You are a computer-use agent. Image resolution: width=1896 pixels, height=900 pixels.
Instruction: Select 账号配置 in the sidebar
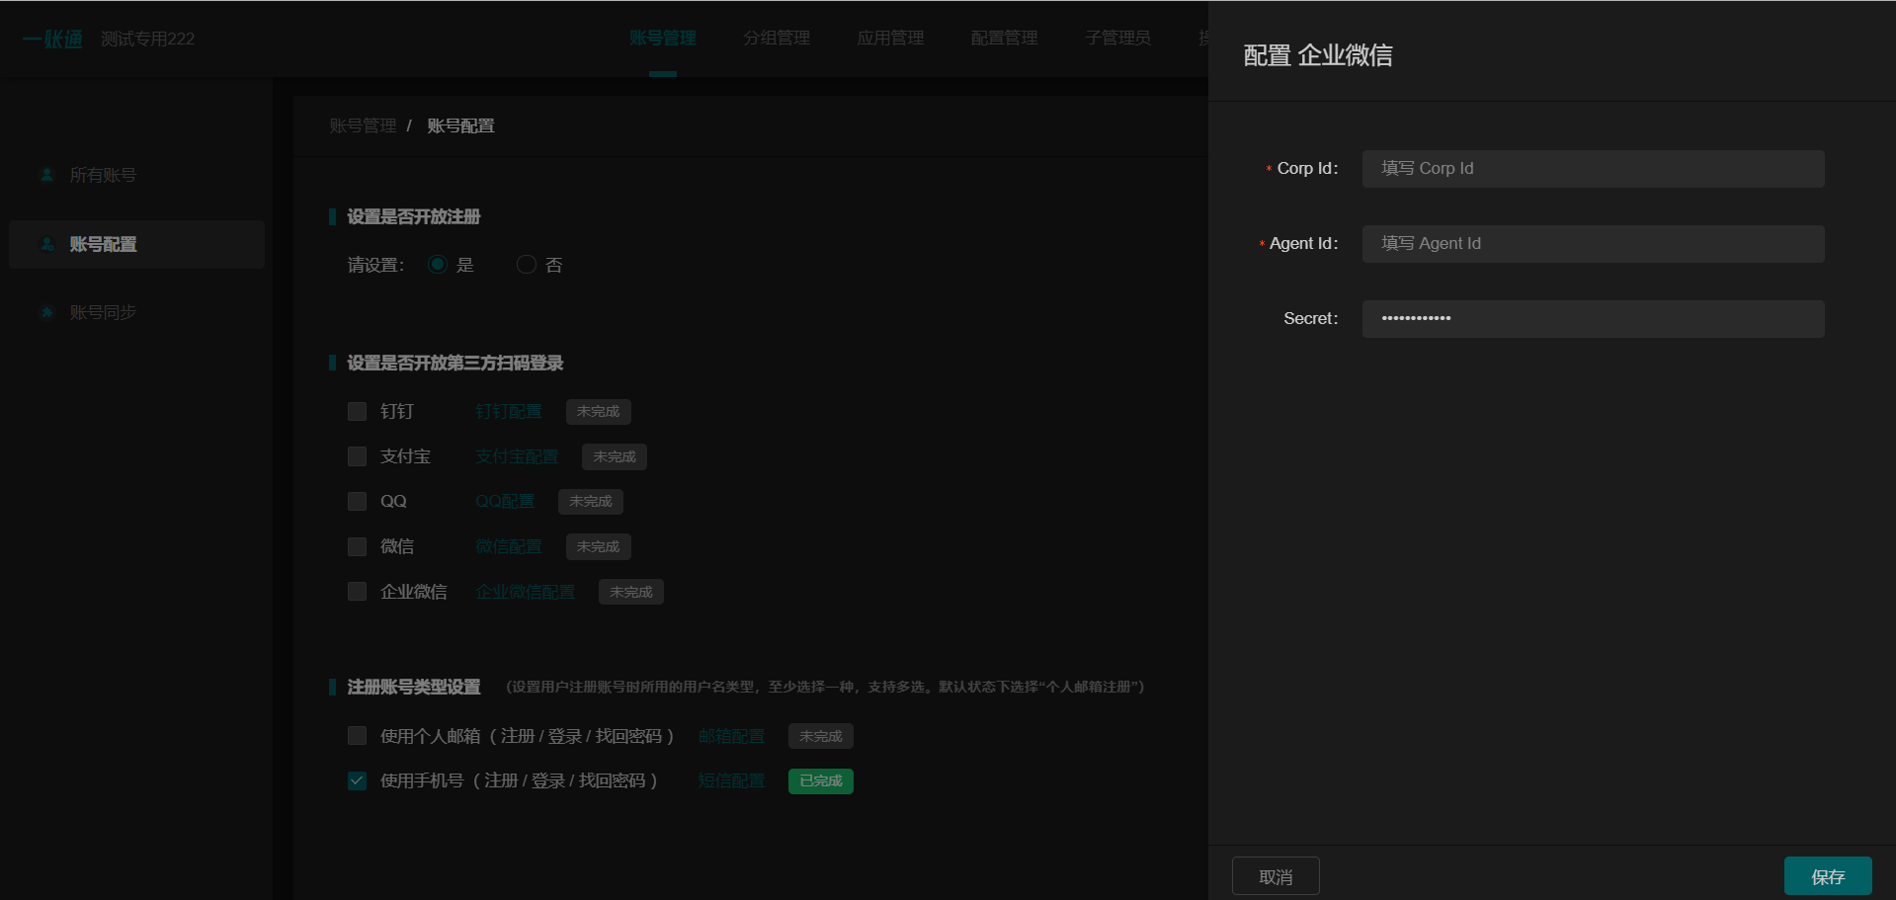pos(103,244)
